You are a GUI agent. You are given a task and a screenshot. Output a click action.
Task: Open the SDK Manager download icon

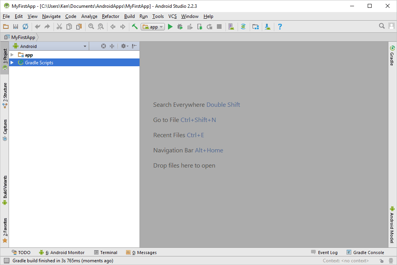(268, 26)
